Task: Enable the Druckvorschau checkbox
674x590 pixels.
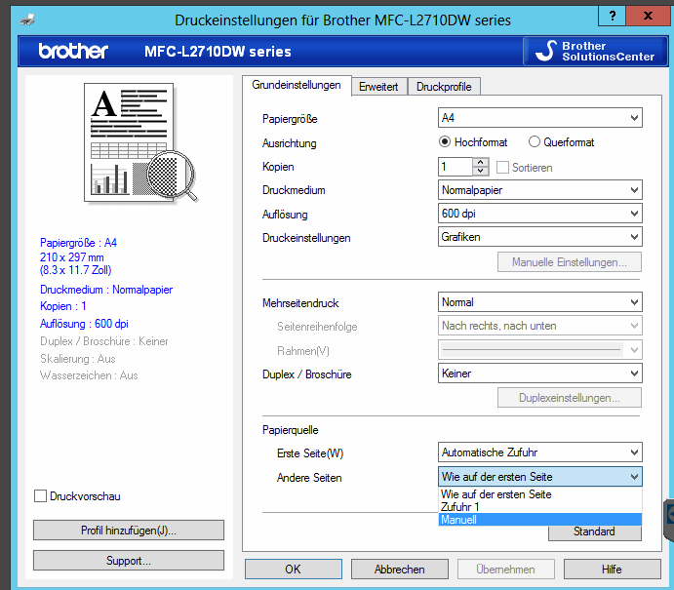Action: pos(40,495)
